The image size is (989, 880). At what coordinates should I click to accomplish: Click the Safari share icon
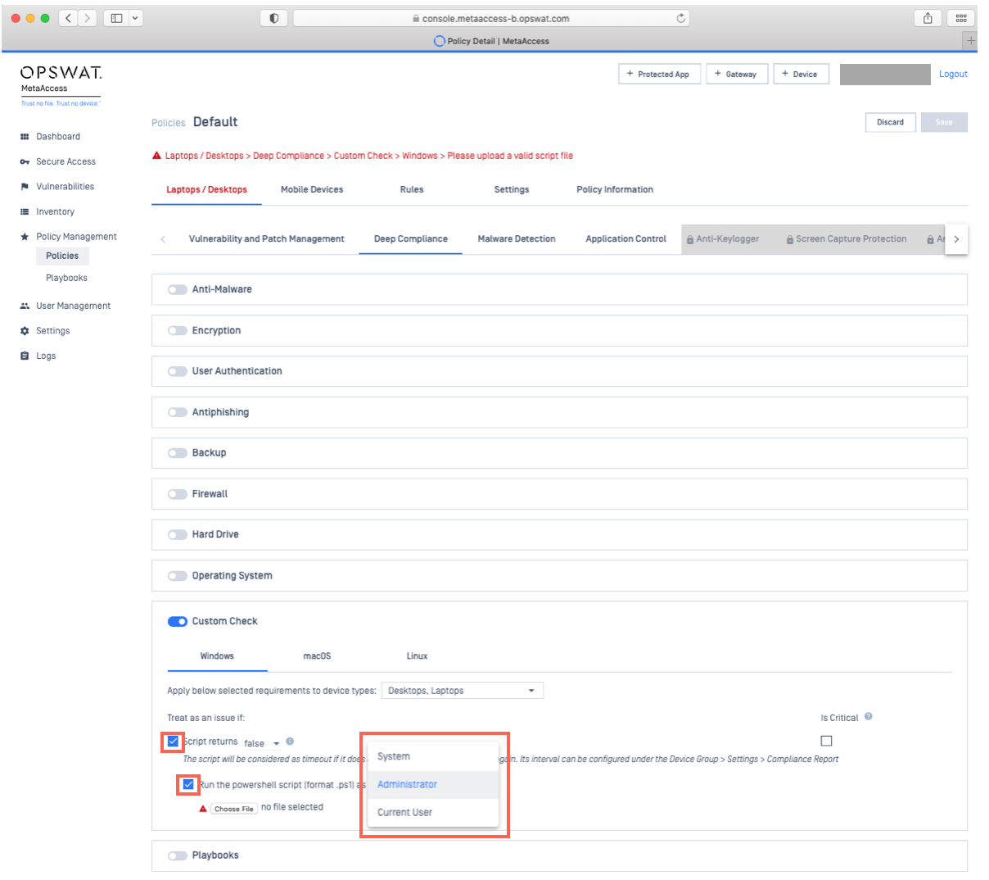pos(928,18)
